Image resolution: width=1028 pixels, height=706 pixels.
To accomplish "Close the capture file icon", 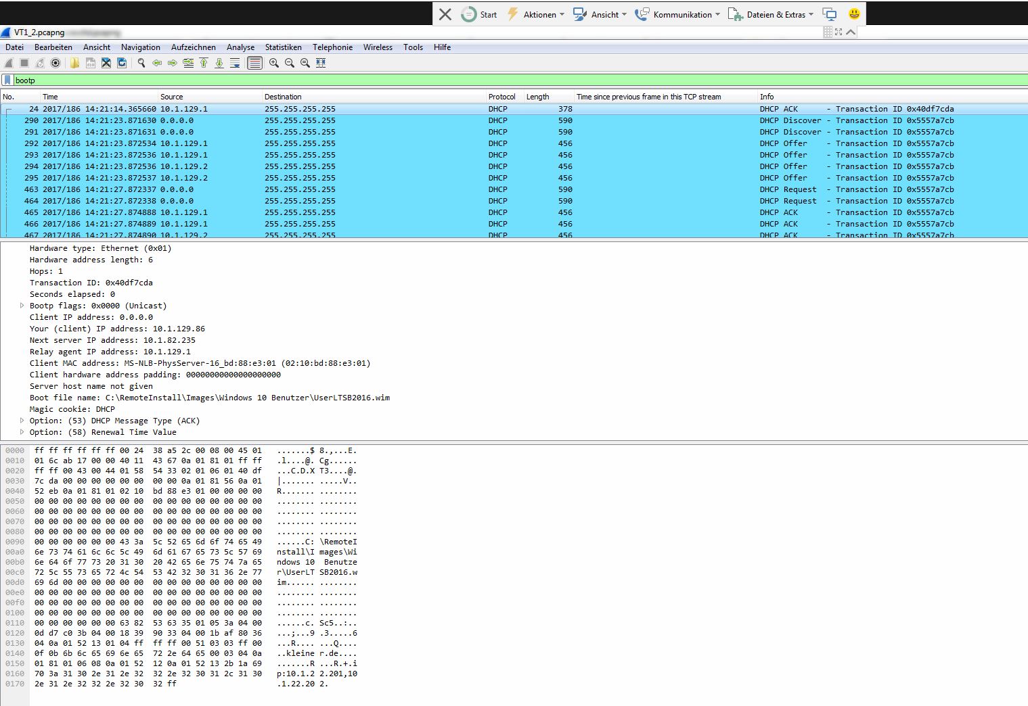I will [x=106, y=63].
